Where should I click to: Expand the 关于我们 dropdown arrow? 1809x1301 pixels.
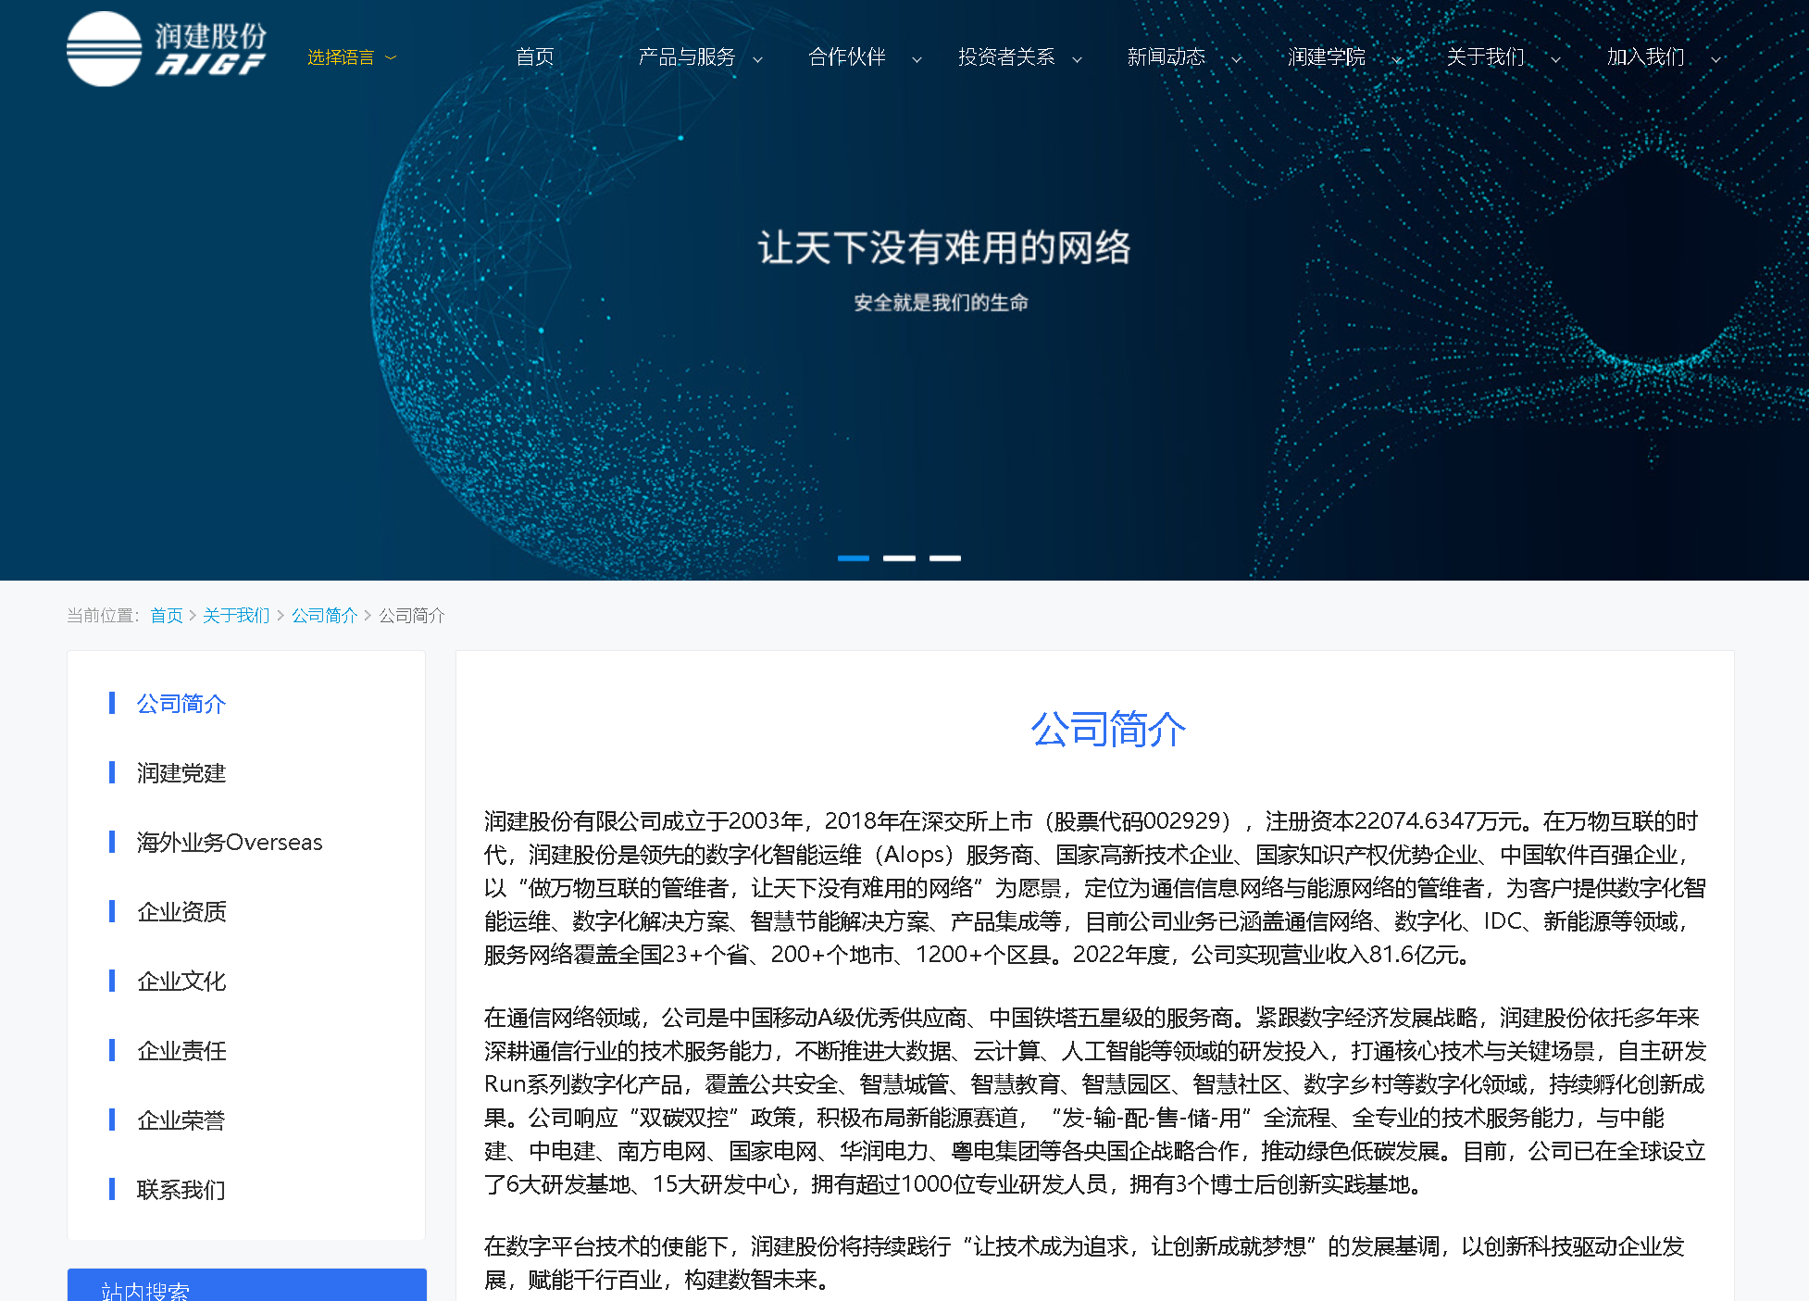[x=1555, y=59]
